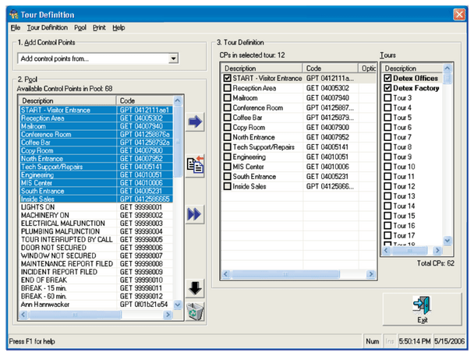Screen dimensions: 474x356
Task: Check the Reception Area box in tour list
Action: tap(228, 88)
